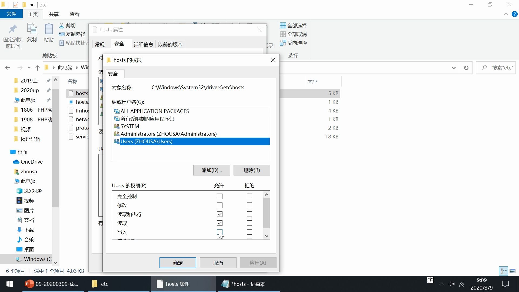519x292 pixels.
Task: Click the Copy icon in ribbon
Action: (x=32, y=29)
